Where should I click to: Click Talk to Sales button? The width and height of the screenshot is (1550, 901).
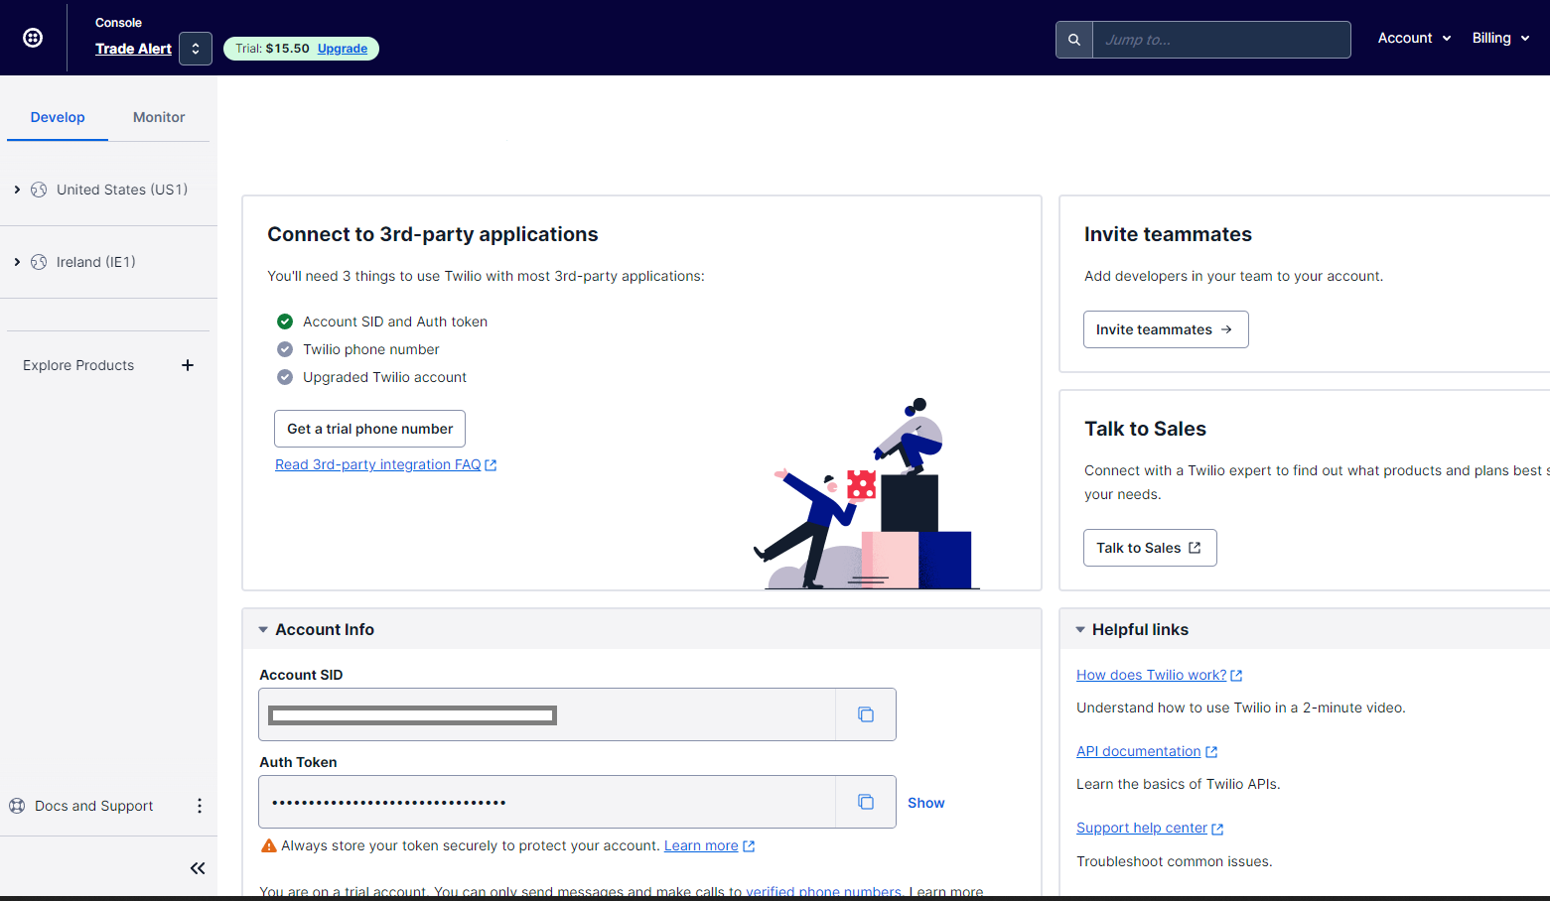pos(1150,548)
